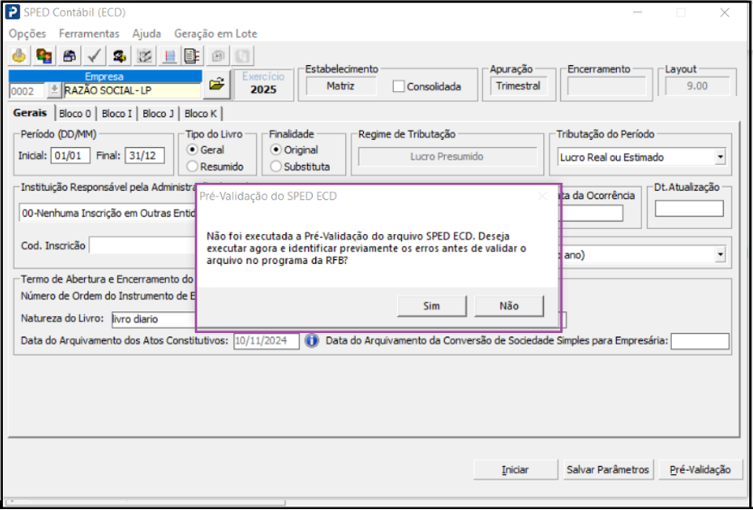
Task: Click the Data da Ocorrência field
Action: (592, 213)
